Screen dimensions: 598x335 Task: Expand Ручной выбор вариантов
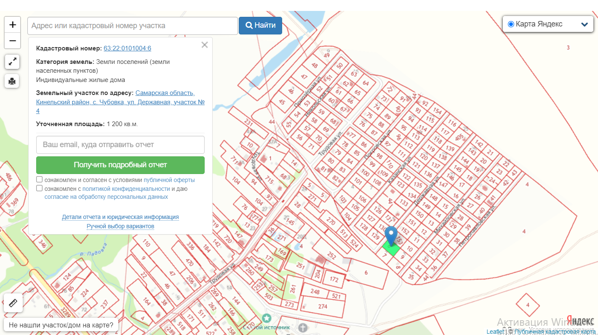point(120,226)
